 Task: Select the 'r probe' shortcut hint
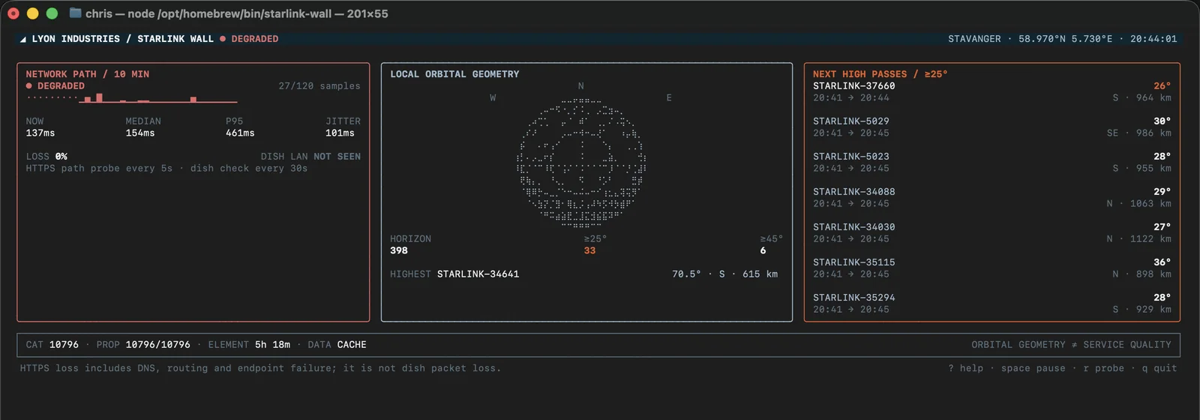click(1103, 368)
